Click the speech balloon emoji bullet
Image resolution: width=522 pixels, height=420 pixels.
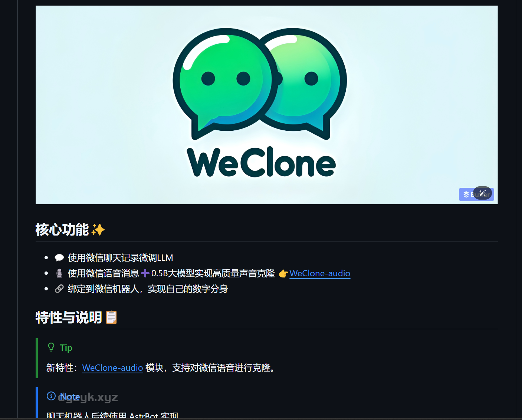59,258
